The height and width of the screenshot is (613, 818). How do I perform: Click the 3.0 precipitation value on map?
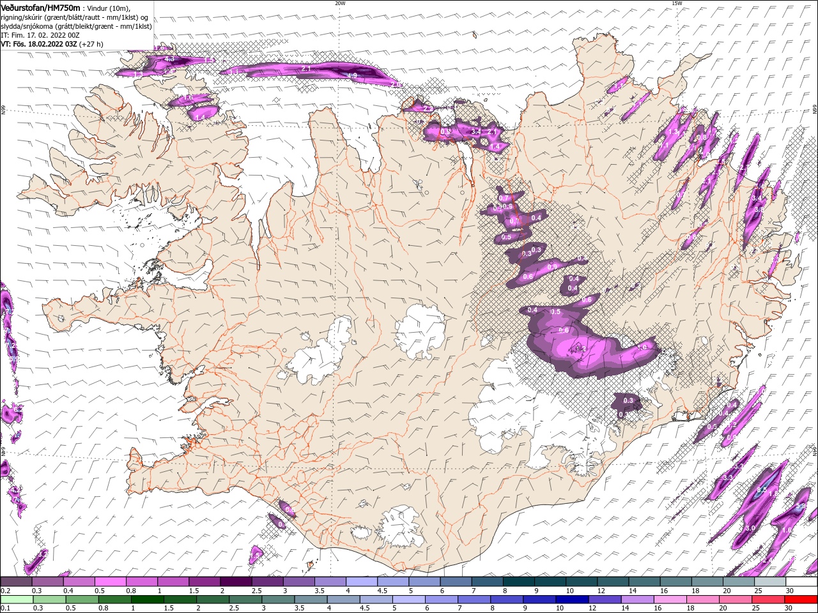pyautogui.click(x=750, y=529)
